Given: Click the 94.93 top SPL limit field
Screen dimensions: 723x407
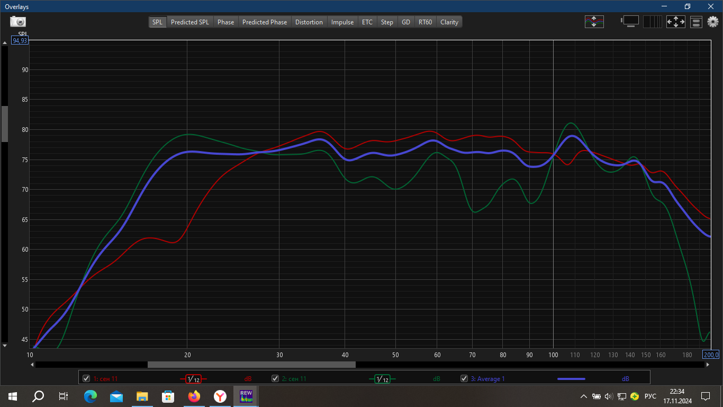Looking at the screenshot, I should (x=20, y=41).
